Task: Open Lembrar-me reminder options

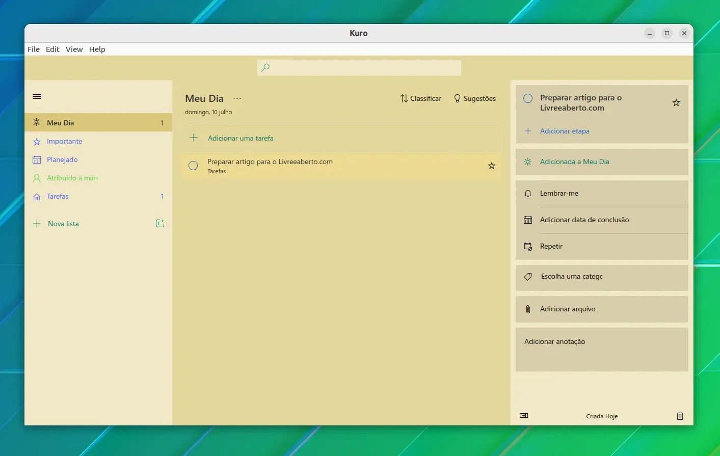Action: [x=602, y=194]
